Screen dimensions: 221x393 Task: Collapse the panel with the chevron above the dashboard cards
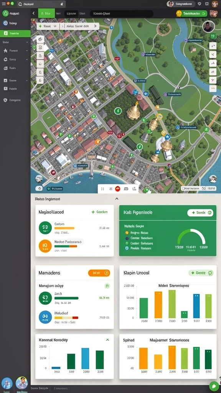click(117, 199)
